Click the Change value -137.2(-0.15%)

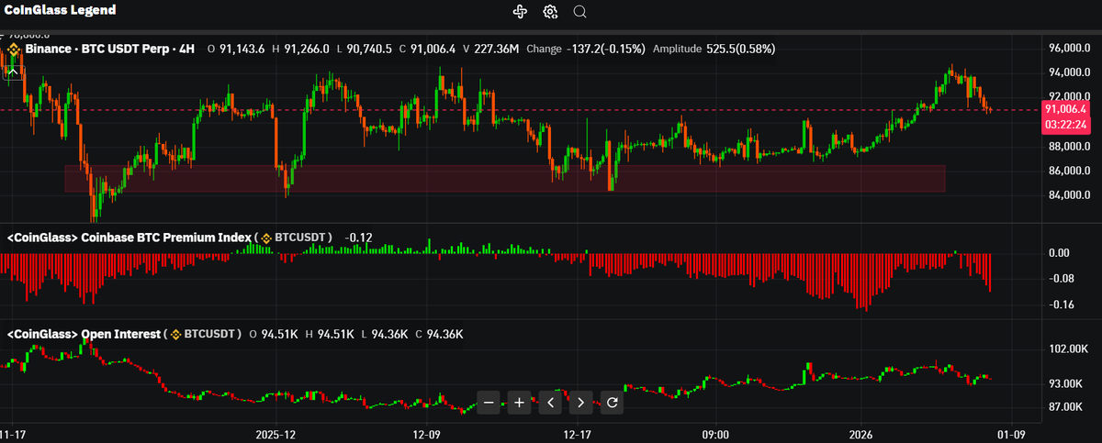pos(606,49)
